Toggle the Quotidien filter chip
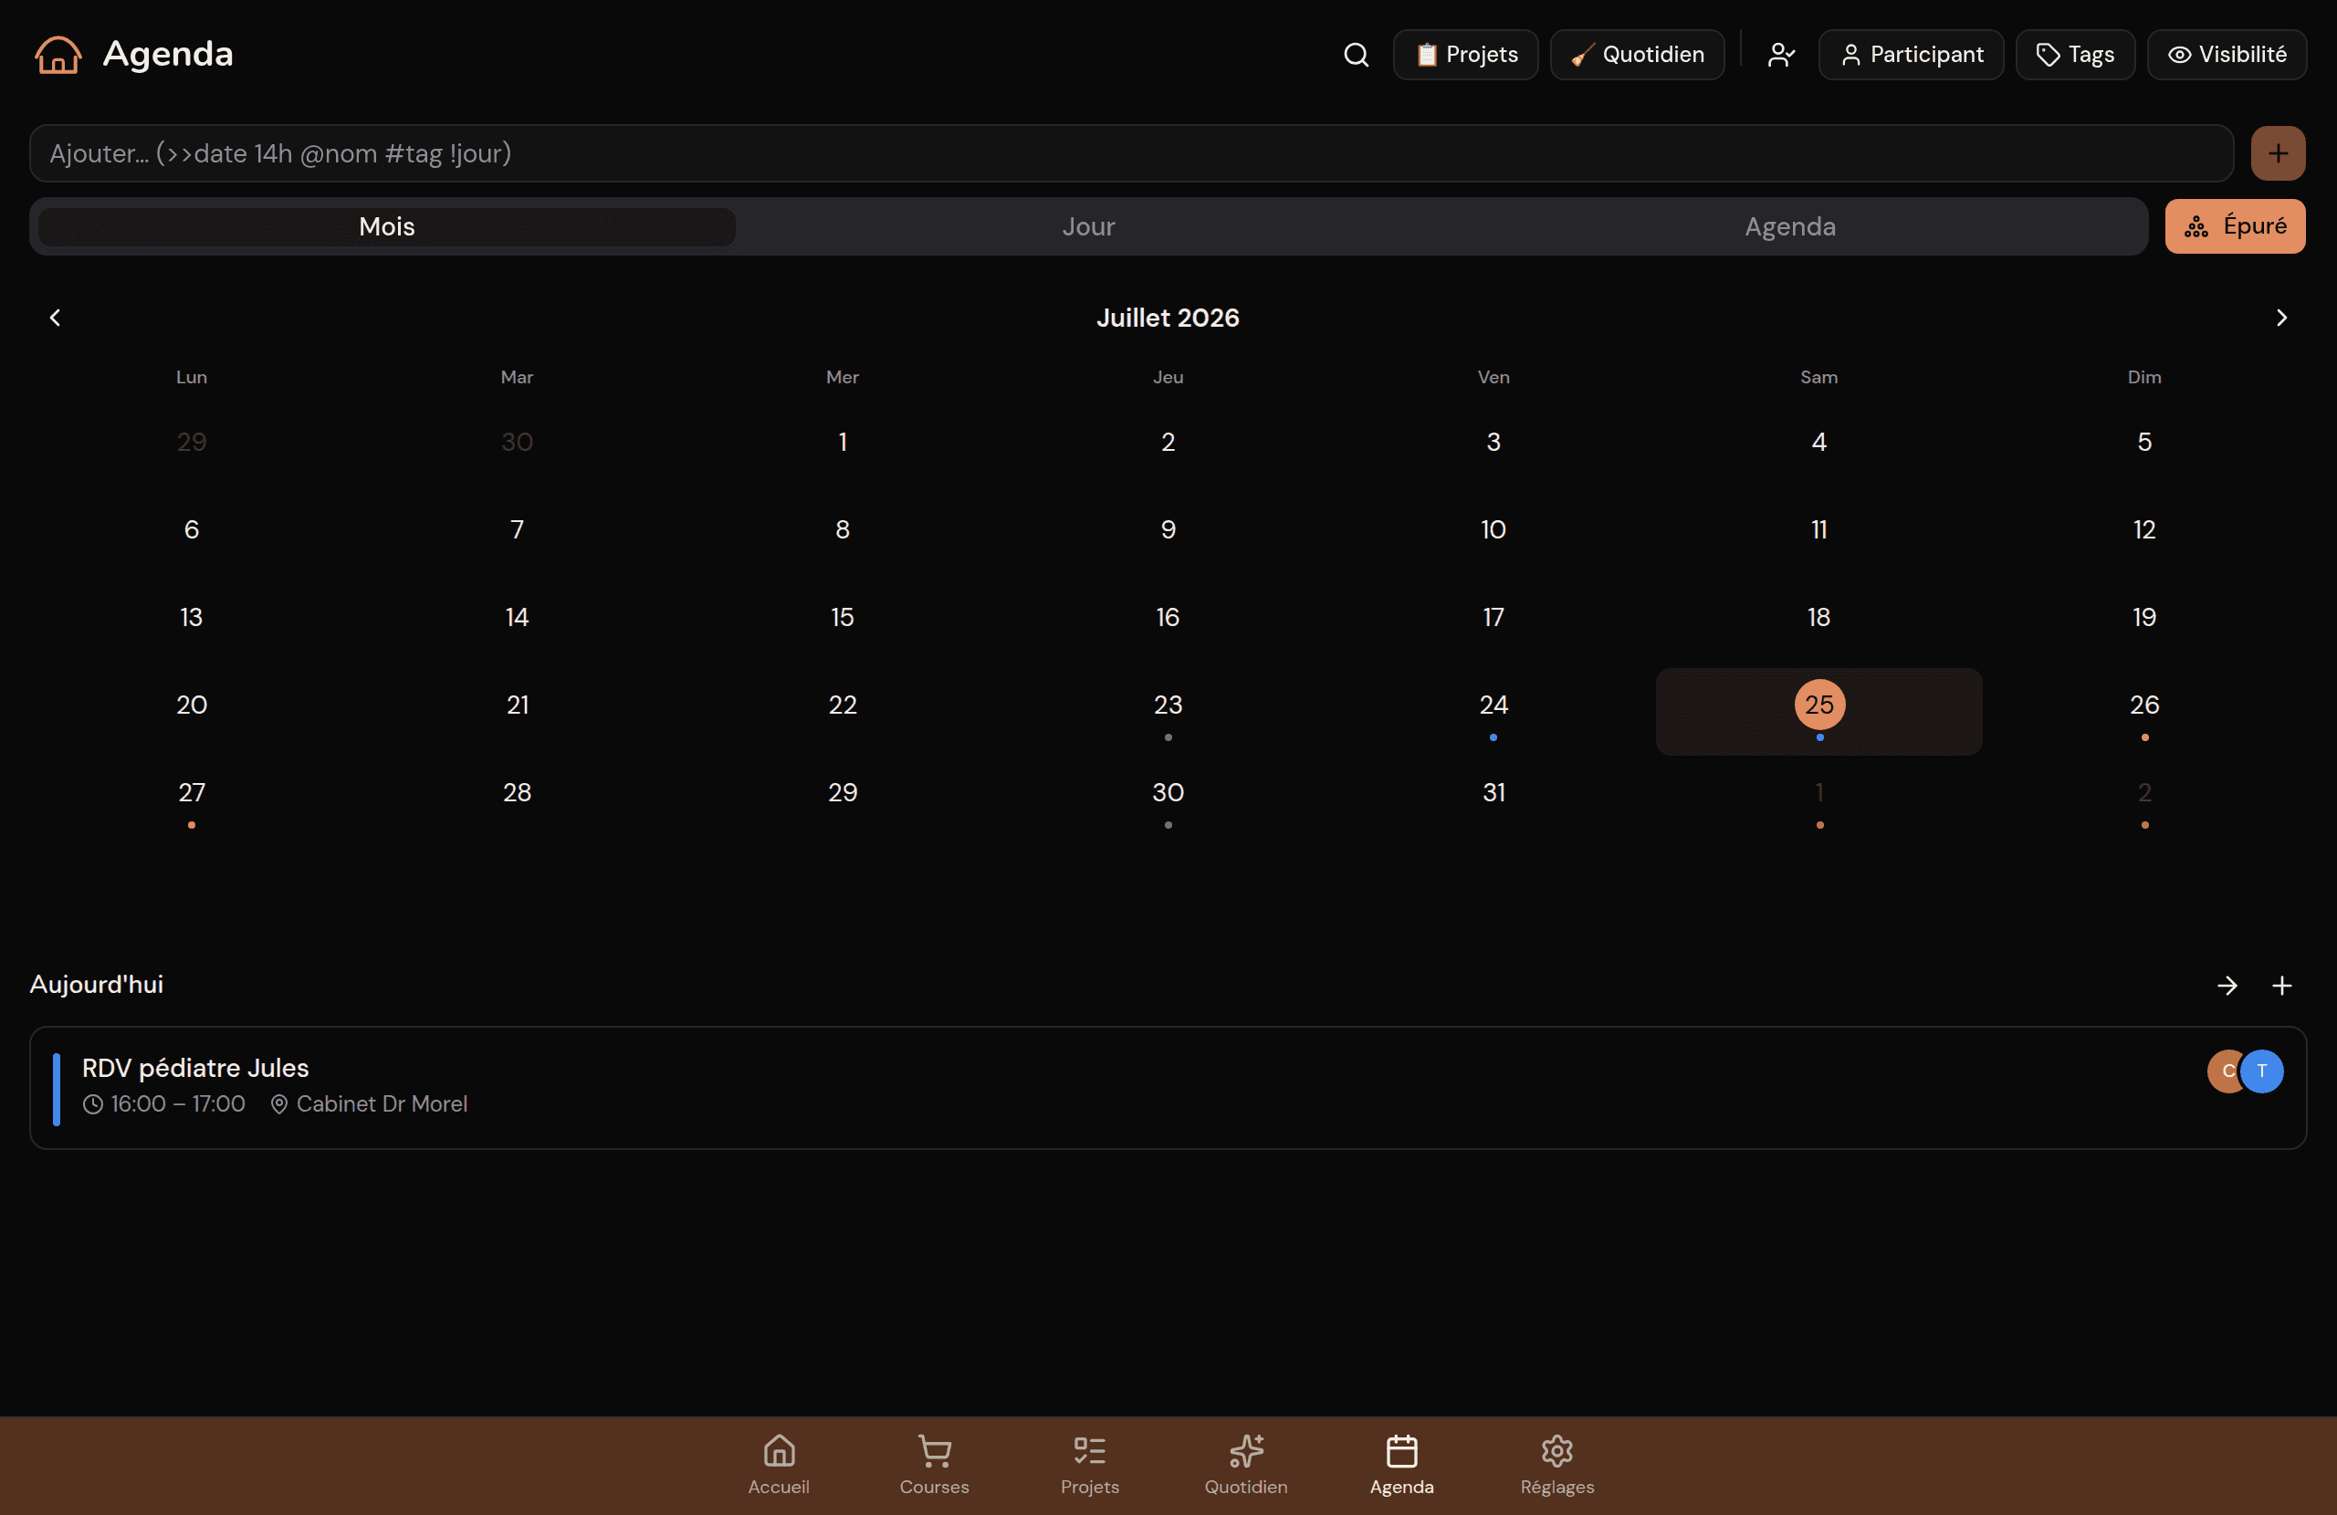 (1637, 55)
